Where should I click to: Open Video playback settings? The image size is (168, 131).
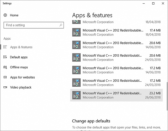tap(21, 87)
